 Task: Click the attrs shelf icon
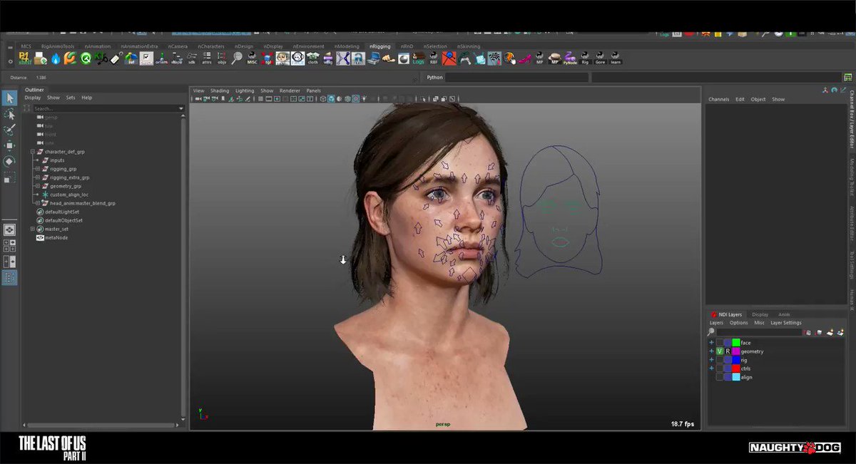207,59
